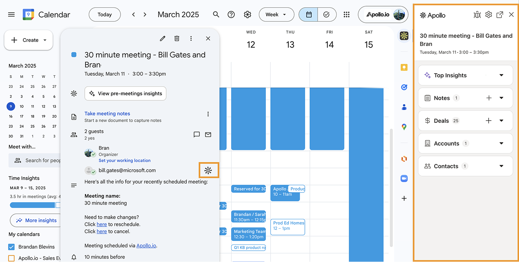
Task: Click 'here' link to cancel
Action: 102,231
